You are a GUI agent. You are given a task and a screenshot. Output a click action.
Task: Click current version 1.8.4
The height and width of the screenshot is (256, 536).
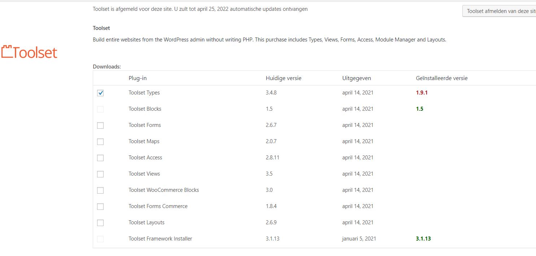click(x=271, y=206)
